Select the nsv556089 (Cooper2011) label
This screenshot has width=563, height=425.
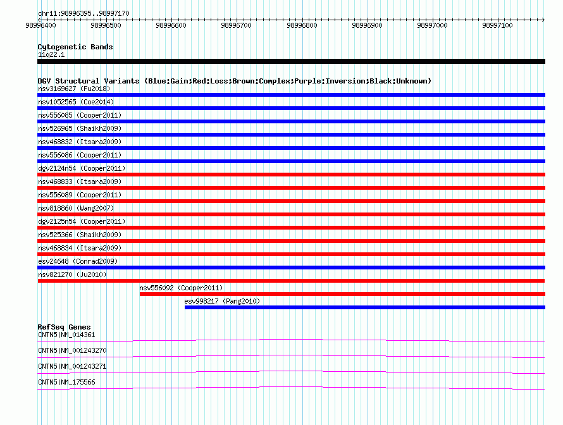[x=80, y=195]
